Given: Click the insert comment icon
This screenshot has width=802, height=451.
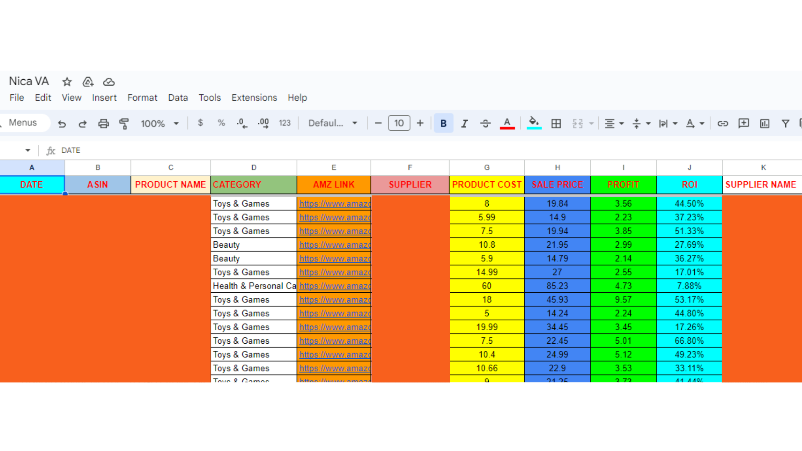Looking at the screenshot, I should click(744, 124).
